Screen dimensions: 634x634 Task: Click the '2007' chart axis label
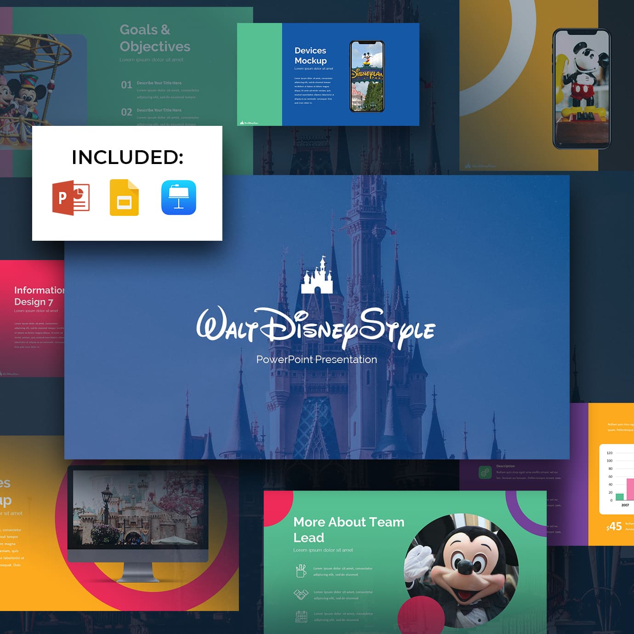[x=625, y=505]
